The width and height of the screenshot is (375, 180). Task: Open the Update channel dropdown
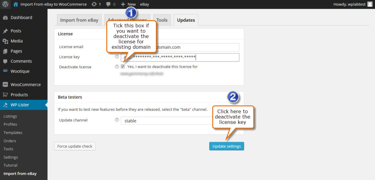click(x=167, y=121)
